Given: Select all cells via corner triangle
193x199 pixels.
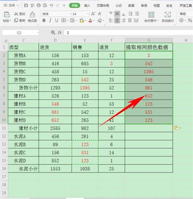Looking at the screenshot, I should [5, 41].
